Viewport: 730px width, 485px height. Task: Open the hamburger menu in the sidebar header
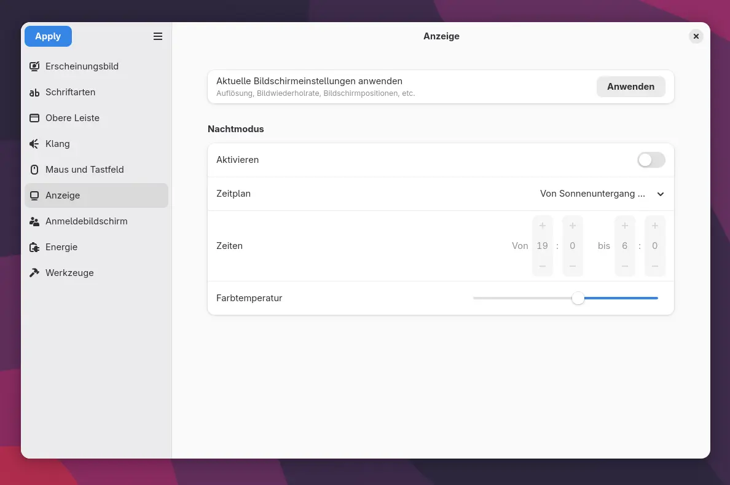coord(158,36)
